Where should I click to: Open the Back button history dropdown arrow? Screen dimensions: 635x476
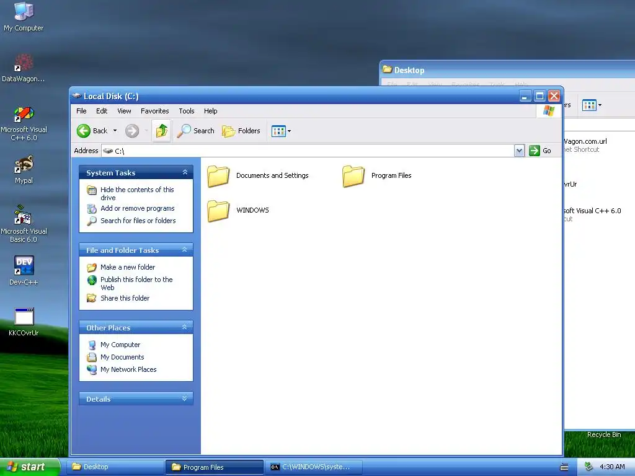[x=115, y=131]
